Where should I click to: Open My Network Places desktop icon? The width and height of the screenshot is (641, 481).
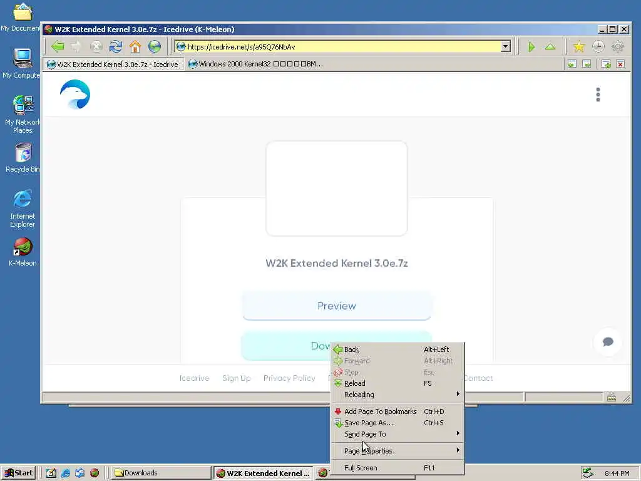[23, 115]
